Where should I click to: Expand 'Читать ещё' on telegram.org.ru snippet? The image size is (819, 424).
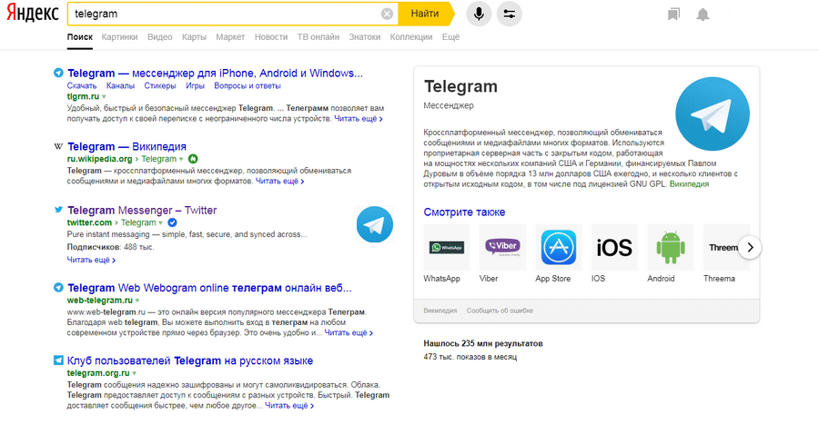[x=288, y=405]
